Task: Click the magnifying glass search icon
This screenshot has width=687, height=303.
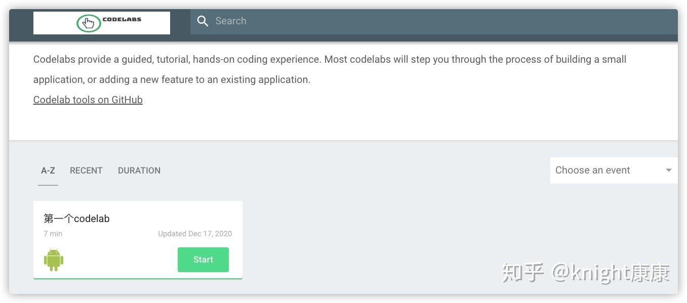Action: [203, 21]
